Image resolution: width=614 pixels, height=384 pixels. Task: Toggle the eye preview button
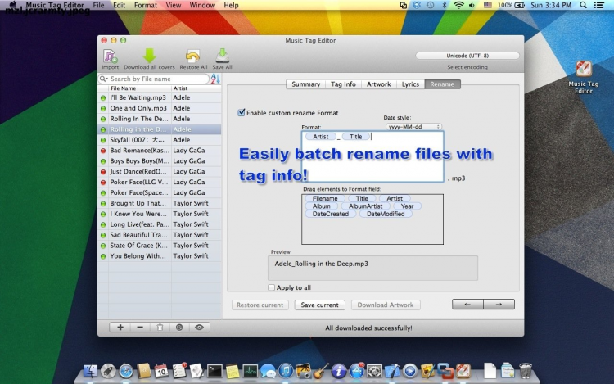point(199,328)
